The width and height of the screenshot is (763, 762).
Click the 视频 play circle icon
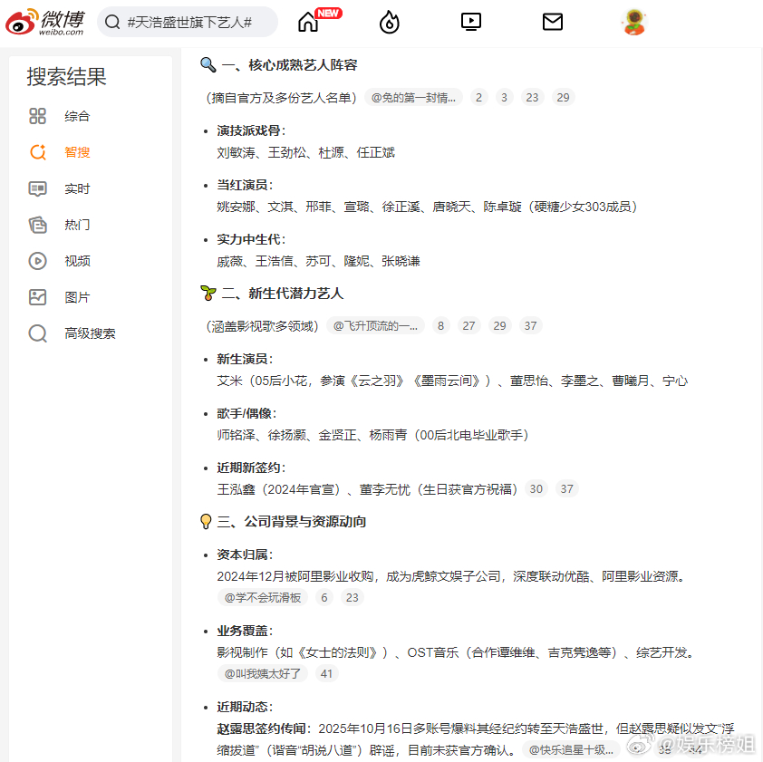click(37, 261)
